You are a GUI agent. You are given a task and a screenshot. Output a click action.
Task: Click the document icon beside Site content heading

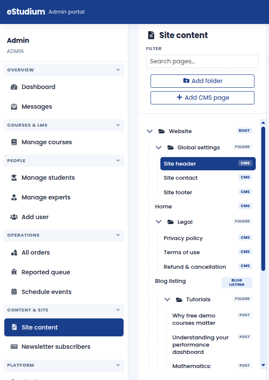(x=151, y=35)
